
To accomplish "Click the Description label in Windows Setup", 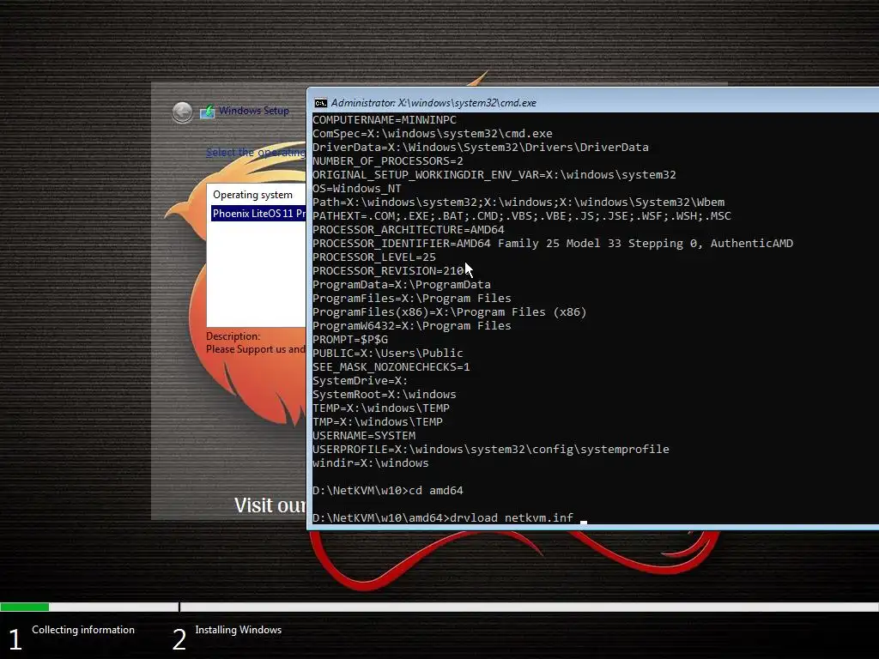I will pyautogui.click(x=233, y=336).
